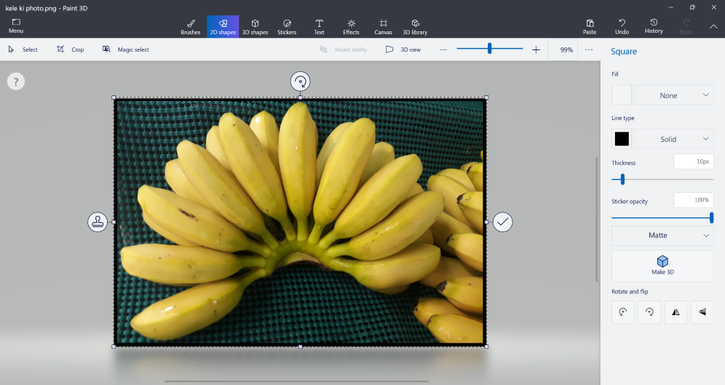The image size is (725, 385).
Task: Open the more options ellipsis menu
Action: pos(589,49)
